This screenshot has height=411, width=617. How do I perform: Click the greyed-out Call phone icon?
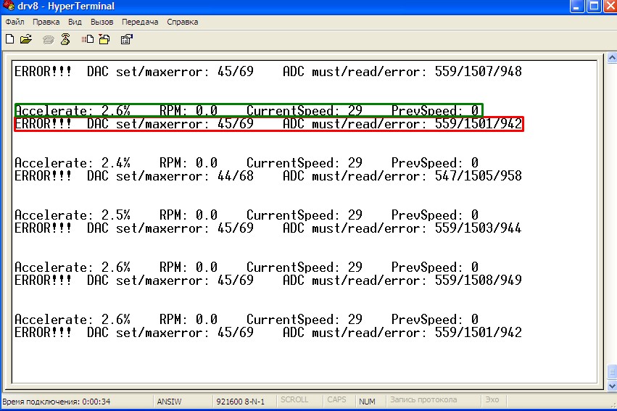pyautogui.click(x=49, y=39)
